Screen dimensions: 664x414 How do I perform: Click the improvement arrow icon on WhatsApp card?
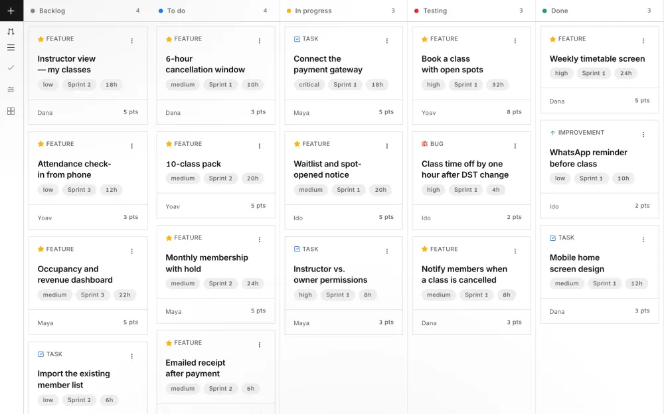pyautogui.click(x=552, y=133)
